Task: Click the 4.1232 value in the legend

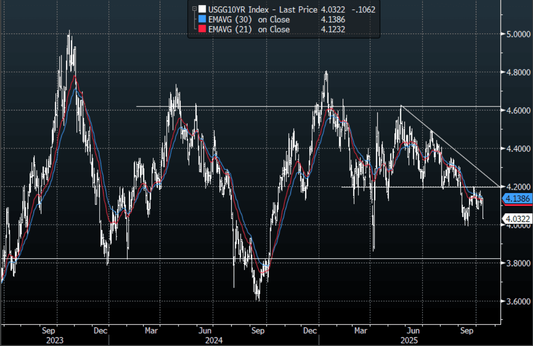Action: tap(332, 30)
